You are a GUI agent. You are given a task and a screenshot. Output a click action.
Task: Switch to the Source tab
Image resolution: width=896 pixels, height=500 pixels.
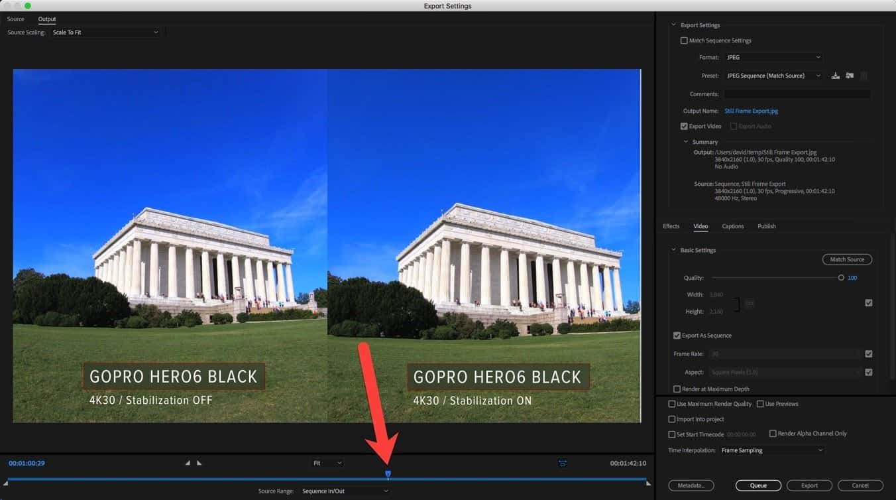(15, 19)
